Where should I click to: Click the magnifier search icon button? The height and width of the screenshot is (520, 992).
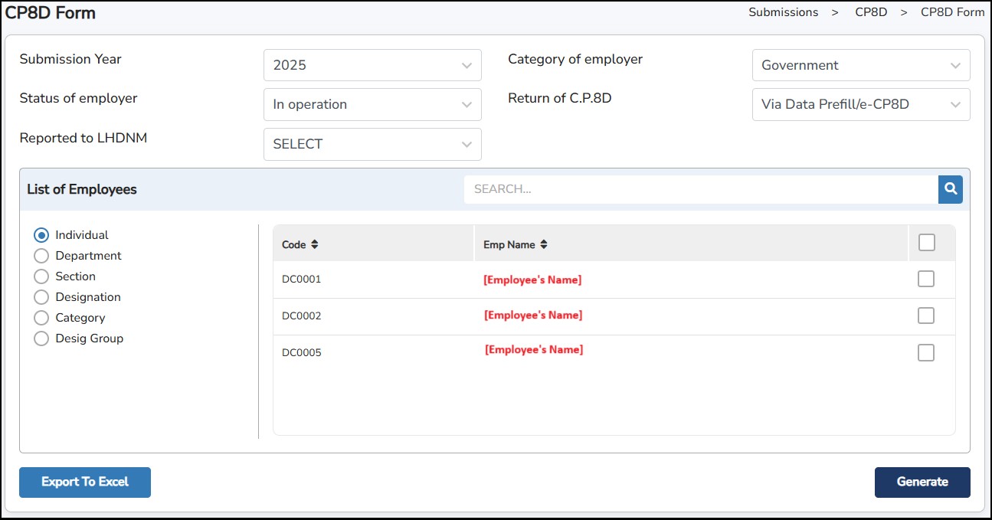tap(950, 189)
